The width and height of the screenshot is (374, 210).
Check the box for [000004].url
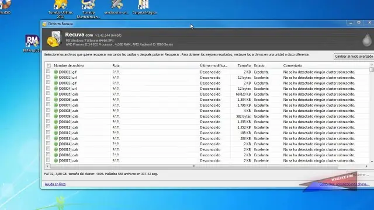pyautogui.click(x=48, y=88)
